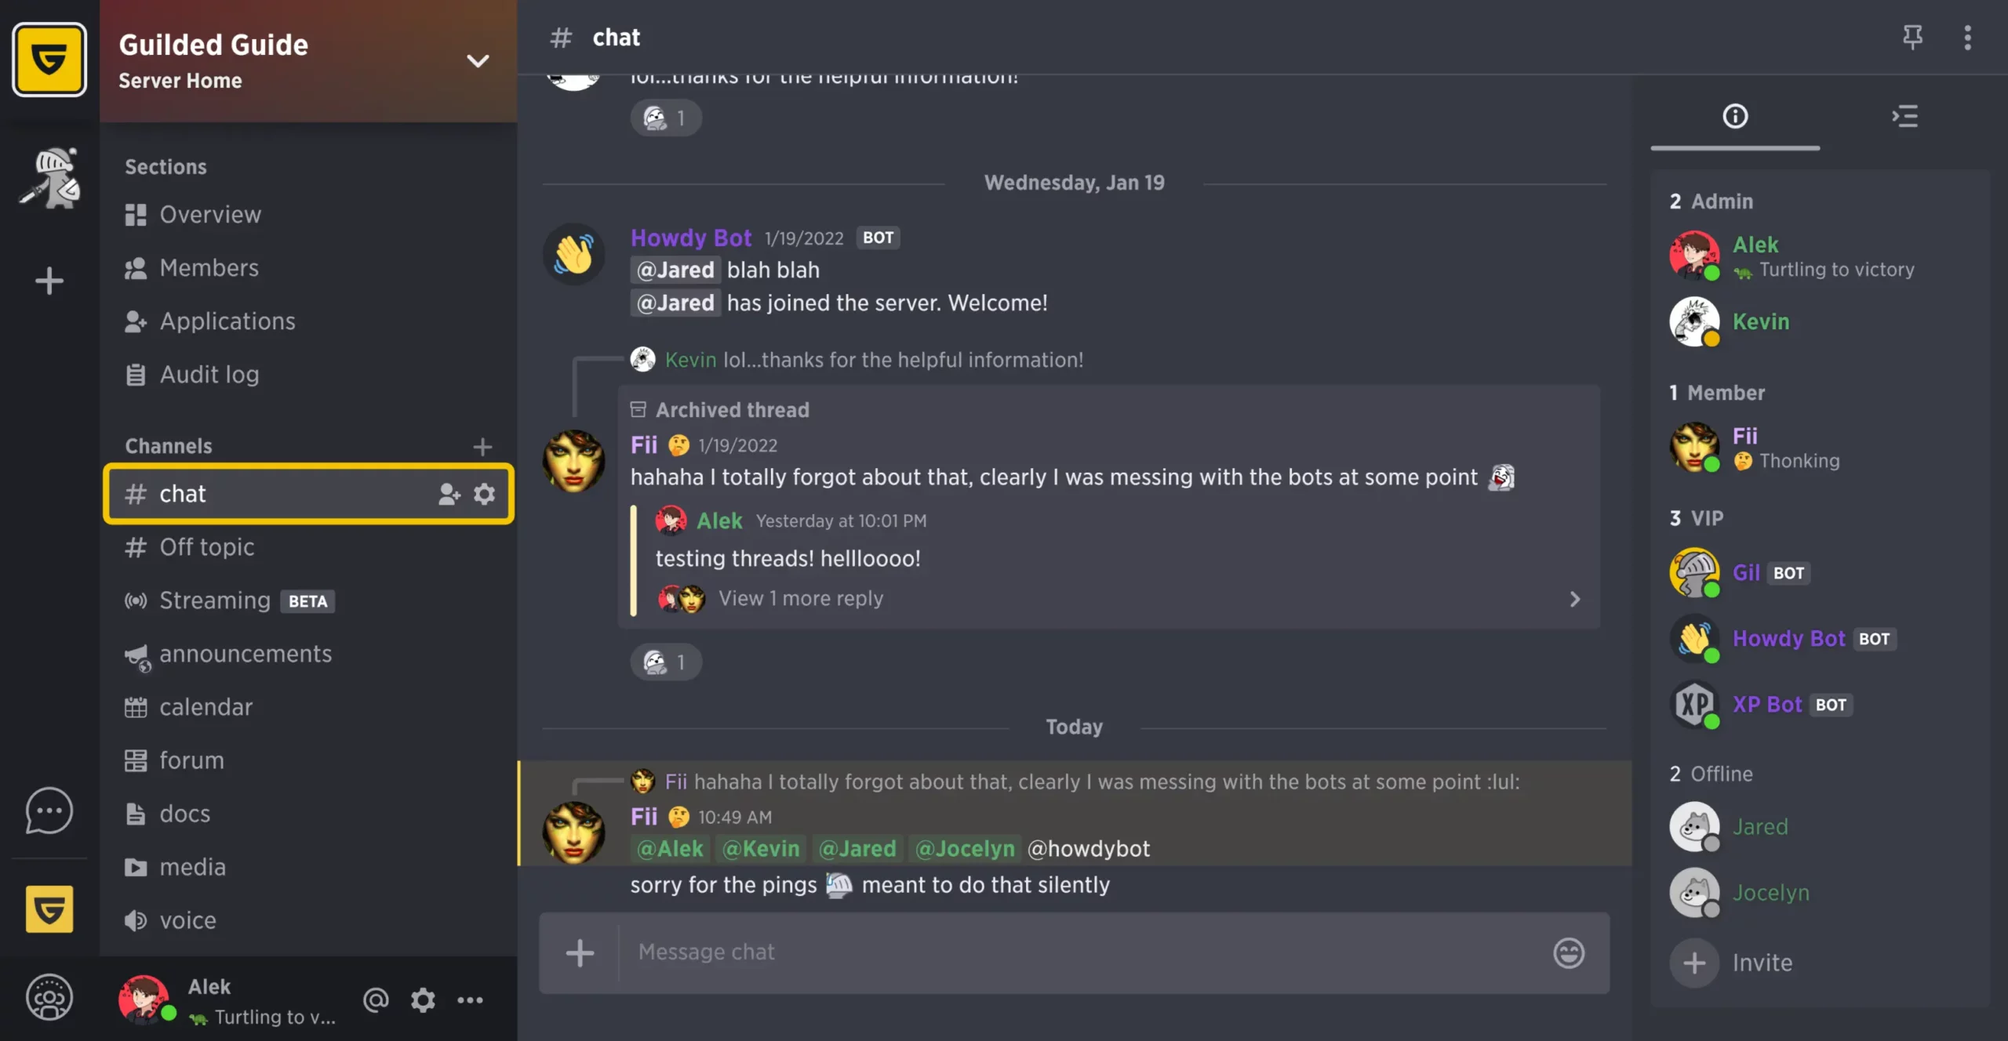Switch to the member info tab
Screen dimensions: 2008x1041
pos(1735,117)
